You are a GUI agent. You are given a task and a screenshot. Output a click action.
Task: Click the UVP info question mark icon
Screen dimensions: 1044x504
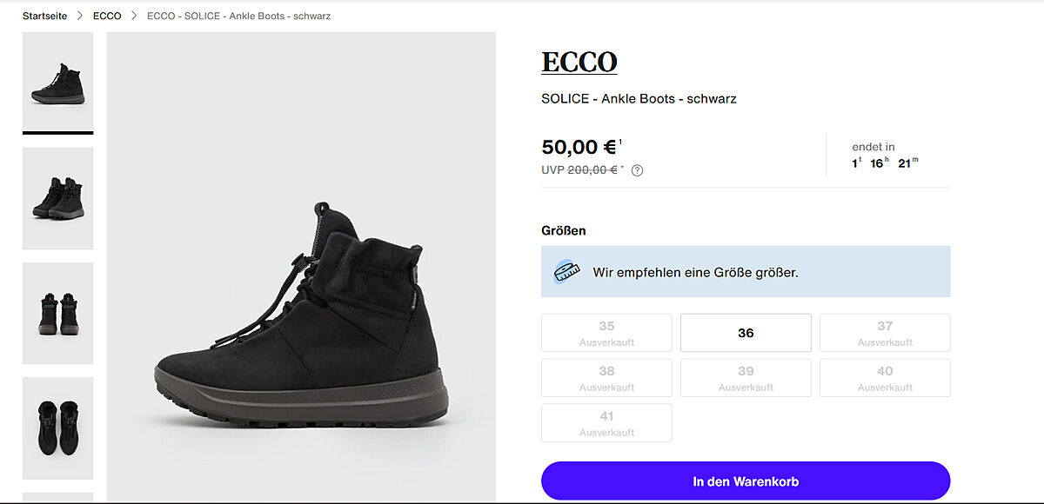(637, 170)
